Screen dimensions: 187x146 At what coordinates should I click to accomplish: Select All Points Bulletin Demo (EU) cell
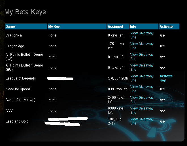point(24,67)
